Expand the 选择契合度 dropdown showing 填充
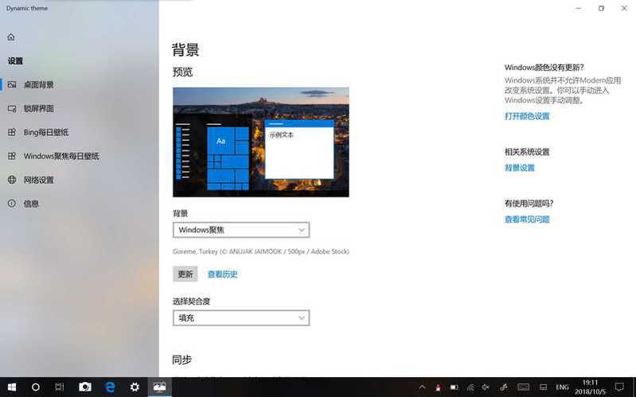Image resolution: width=636 pixels, height=397 pixels. (x=240, y=317)
